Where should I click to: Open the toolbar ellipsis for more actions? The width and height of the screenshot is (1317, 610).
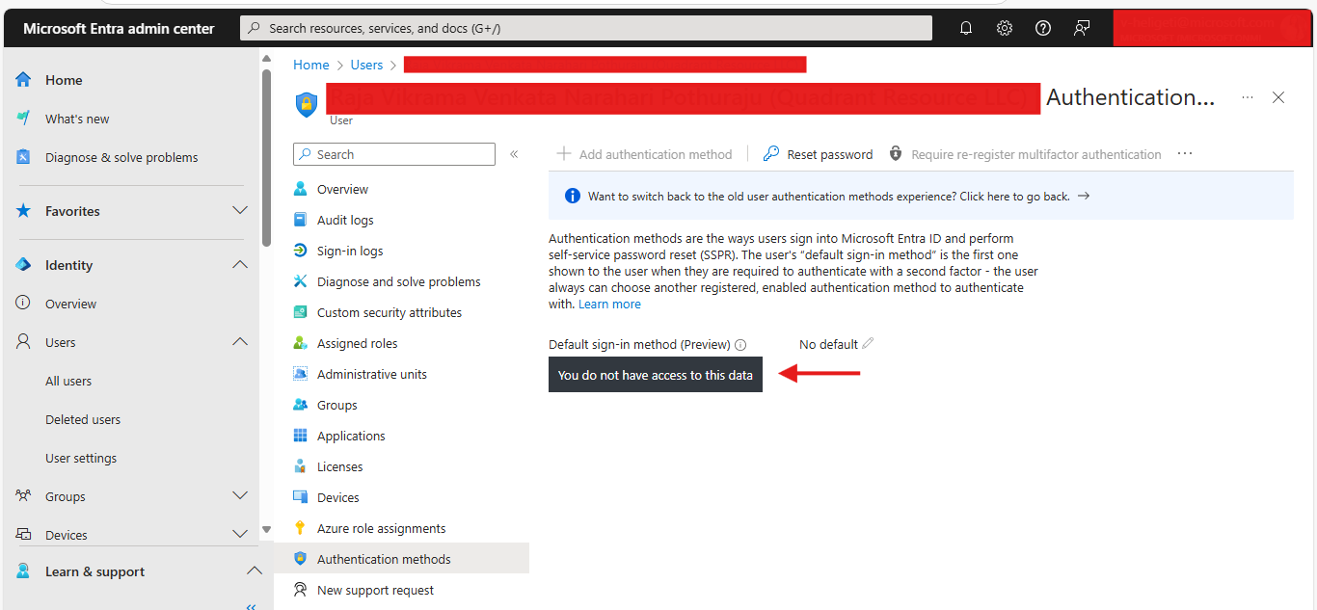coord(1184,153)
